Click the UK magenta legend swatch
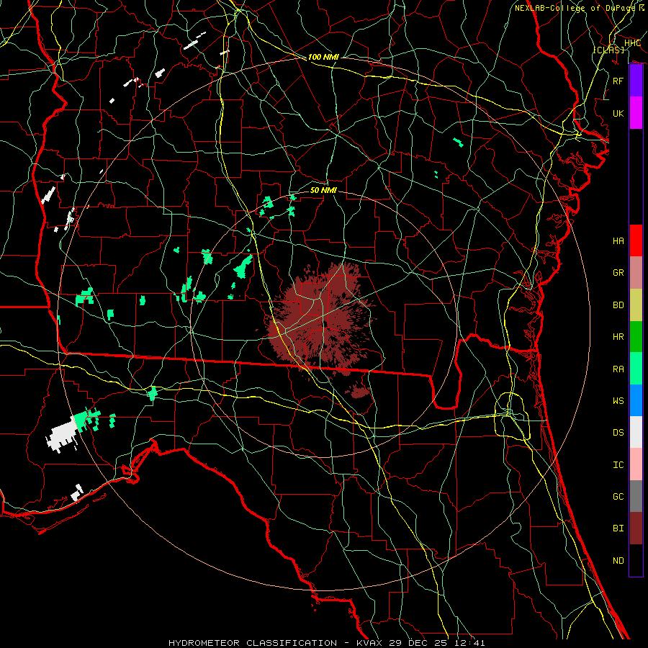 (x=636, y=113)
